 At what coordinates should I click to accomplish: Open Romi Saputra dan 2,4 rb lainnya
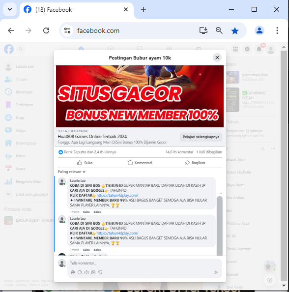tap(90, 152)
